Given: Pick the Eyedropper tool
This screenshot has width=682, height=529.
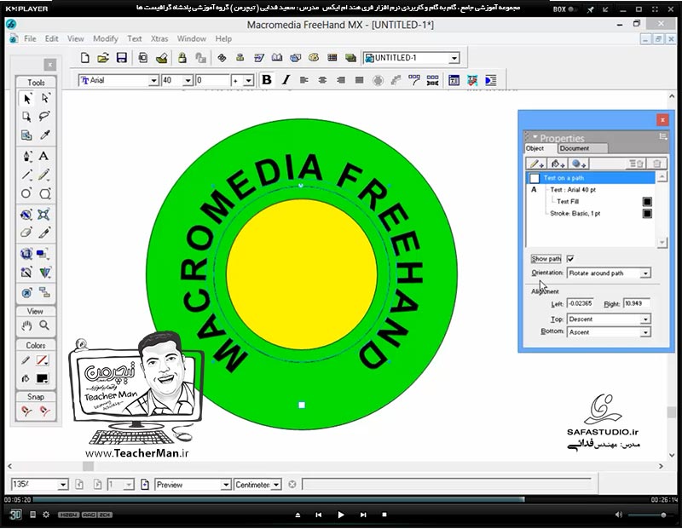Looking at the screenshot, I should click(x=45, y=135).
